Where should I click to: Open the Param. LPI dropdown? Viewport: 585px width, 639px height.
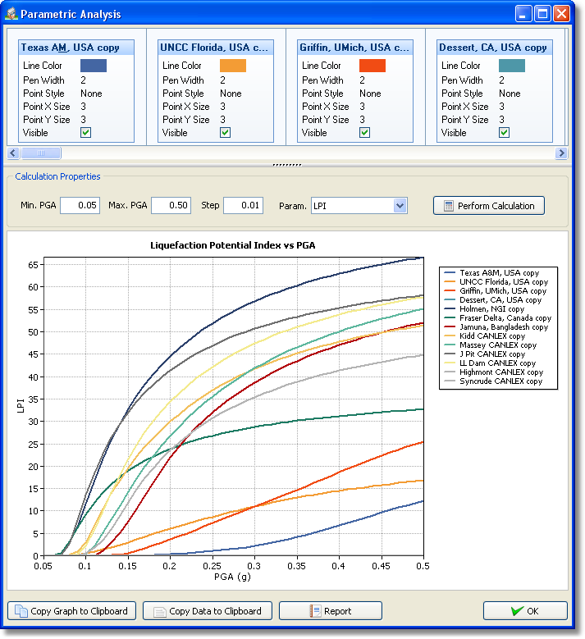[x=400, y=206]
